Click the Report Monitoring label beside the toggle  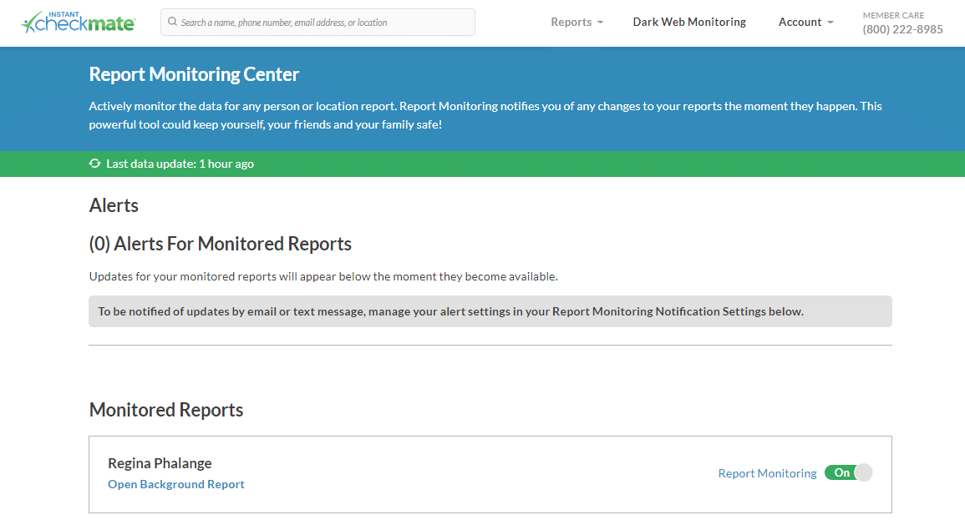[767, 472]
